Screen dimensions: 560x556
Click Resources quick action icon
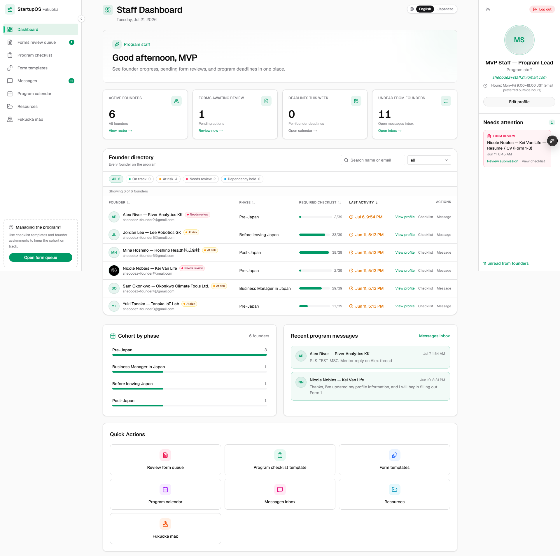(395, 490)
